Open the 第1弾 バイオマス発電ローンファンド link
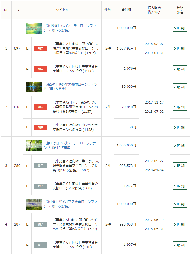193x257 pixels. (70, 204)
